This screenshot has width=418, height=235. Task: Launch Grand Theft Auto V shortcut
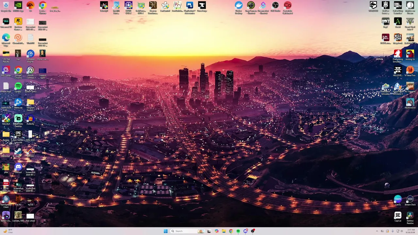[410, 24]
